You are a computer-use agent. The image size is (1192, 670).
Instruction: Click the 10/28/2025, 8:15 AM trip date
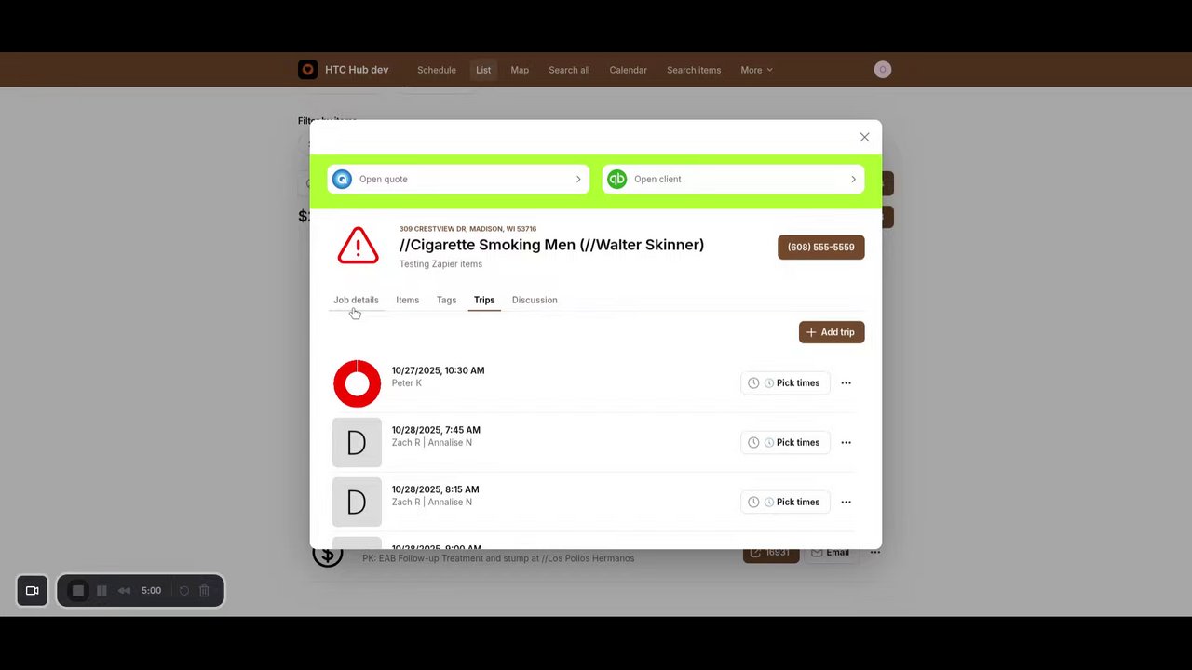(x=435, y=489)
